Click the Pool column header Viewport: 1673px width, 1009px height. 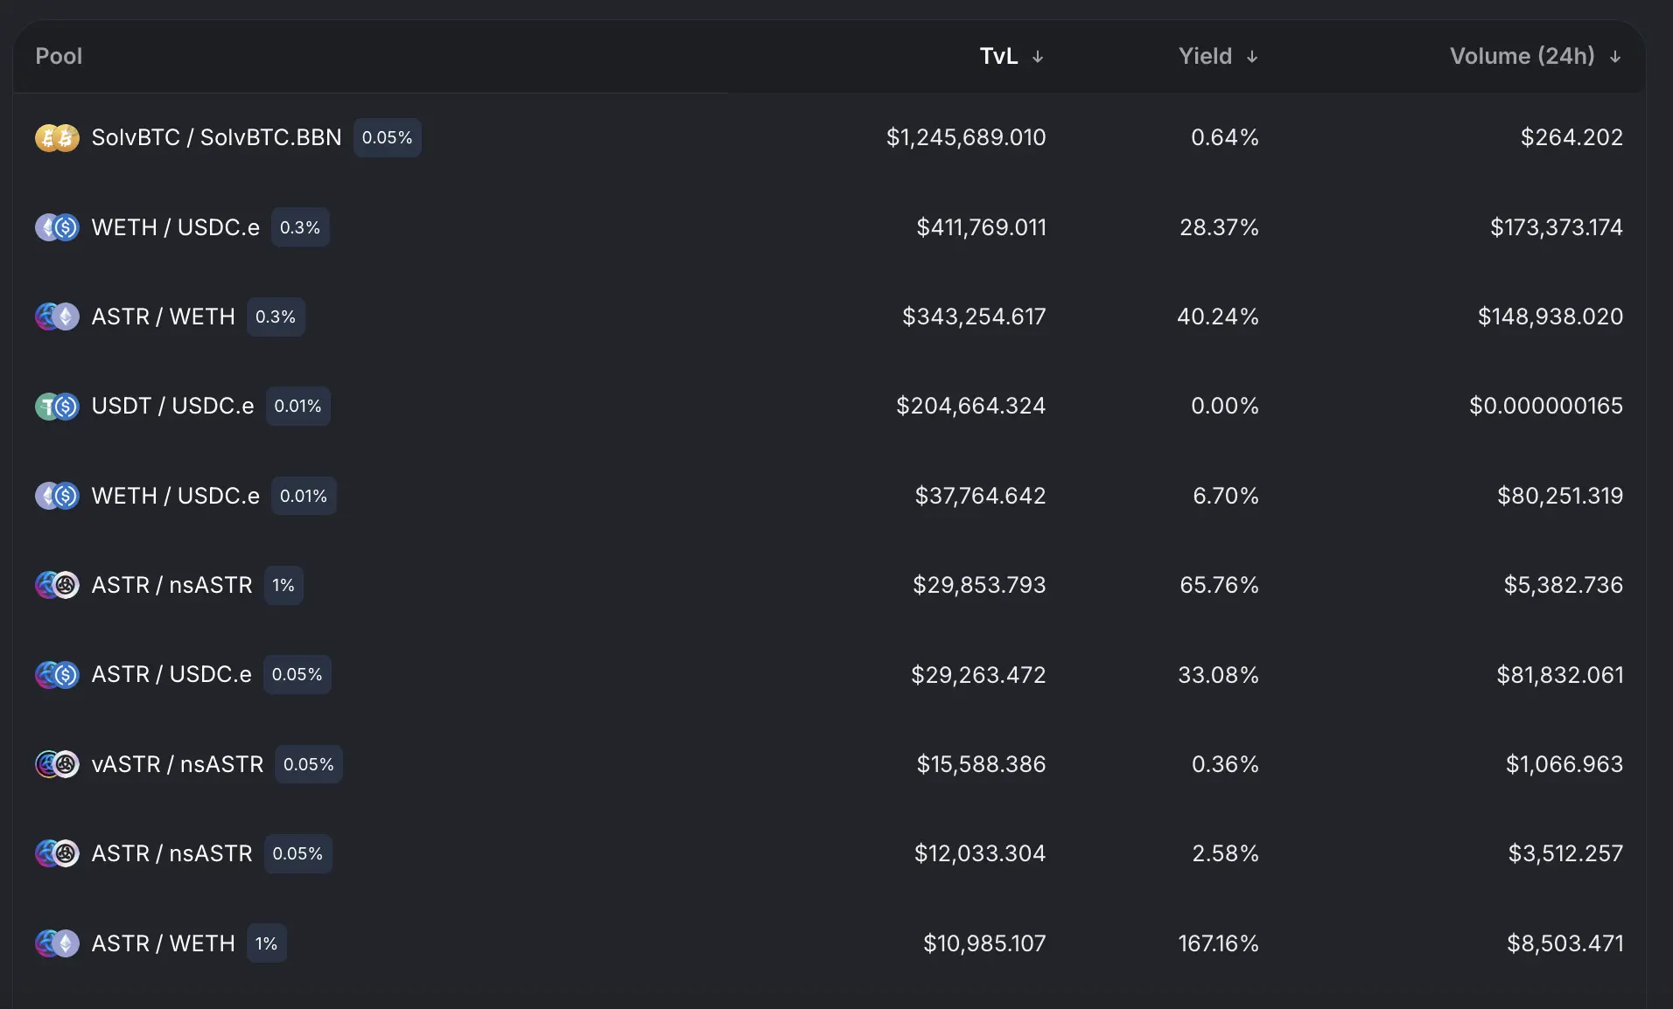pos(59,57)
